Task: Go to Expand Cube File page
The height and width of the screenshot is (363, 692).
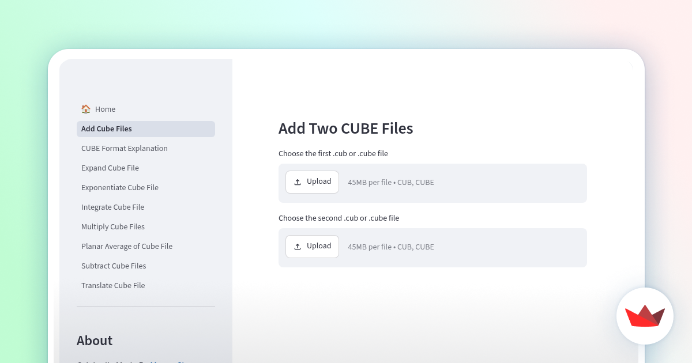Action: (145, 168)
